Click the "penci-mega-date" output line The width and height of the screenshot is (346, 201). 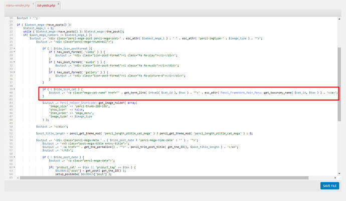coord(82,160)
